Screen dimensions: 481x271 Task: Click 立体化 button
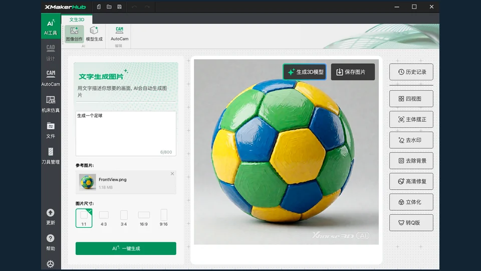click(411, 202)
